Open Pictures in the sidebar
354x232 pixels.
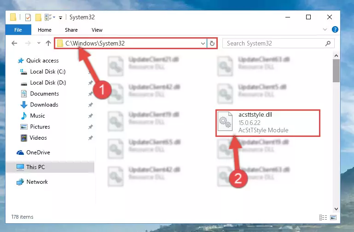(35, 127)
